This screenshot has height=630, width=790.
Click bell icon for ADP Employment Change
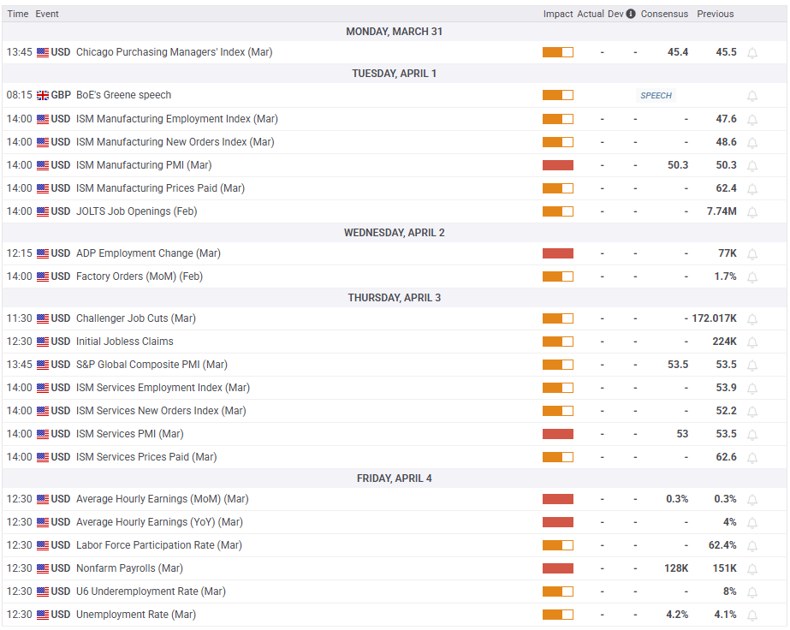tap(752, 254)
